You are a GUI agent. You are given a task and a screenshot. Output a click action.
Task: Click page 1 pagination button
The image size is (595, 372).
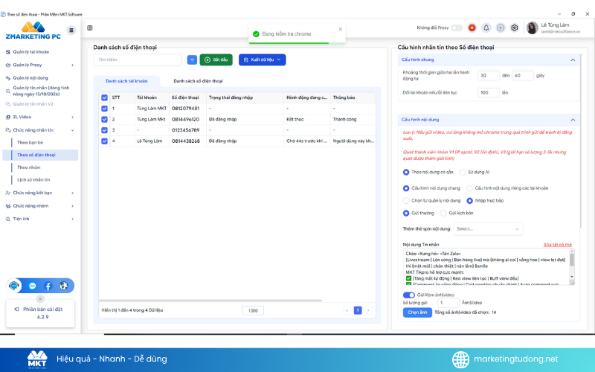click(358, 310)
